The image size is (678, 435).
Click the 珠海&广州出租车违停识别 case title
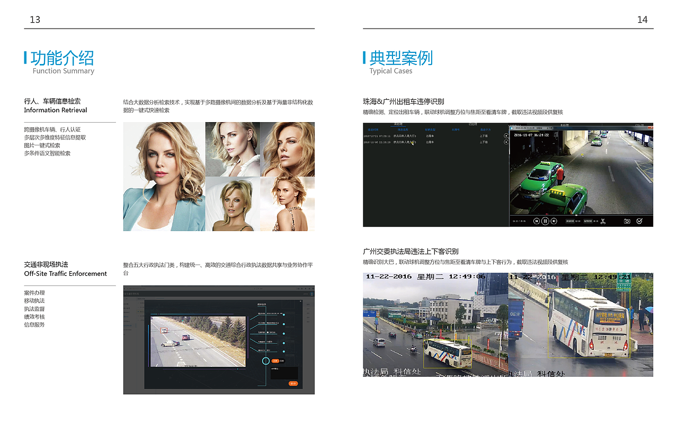tap(403, 101)
